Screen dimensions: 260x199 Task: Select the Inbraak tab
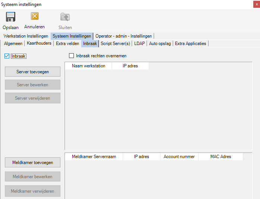pos(90,44)
